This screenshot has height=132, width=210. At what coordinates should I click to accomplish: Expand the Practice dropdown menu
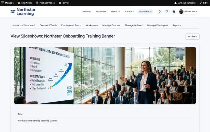(x=129, y=11)
